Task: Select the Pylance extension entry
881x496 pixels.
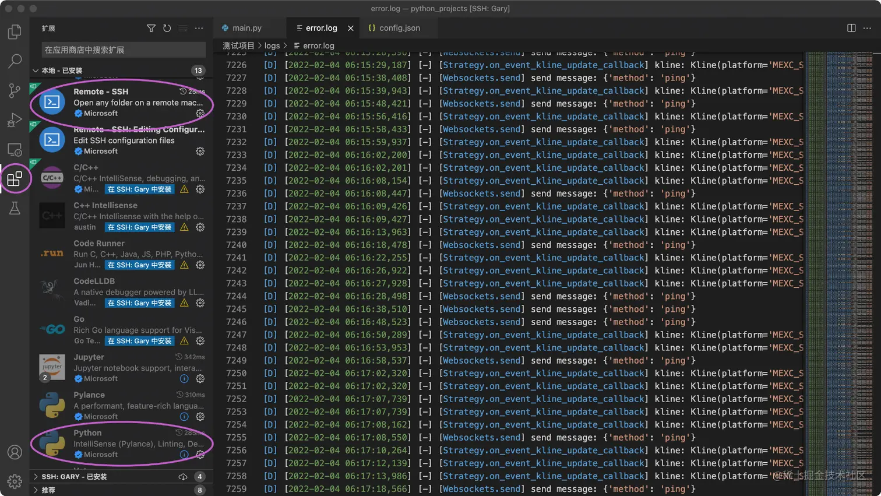Action: [122, 406]
